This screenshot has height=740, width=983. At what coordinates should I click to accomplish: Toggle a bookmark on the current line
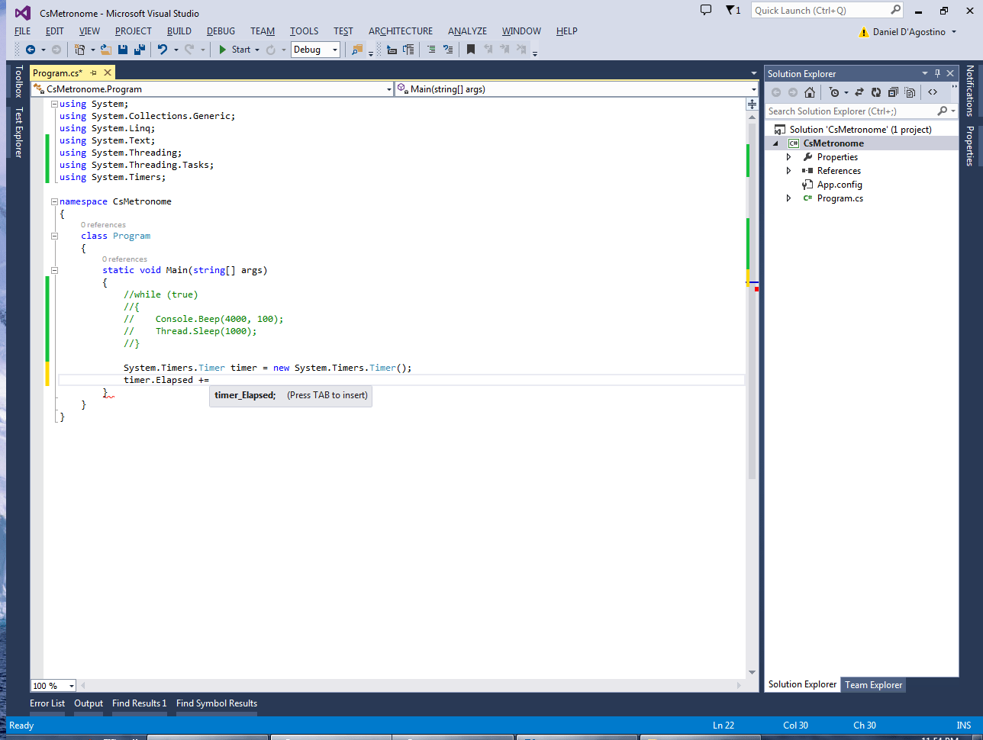(471, 50)
